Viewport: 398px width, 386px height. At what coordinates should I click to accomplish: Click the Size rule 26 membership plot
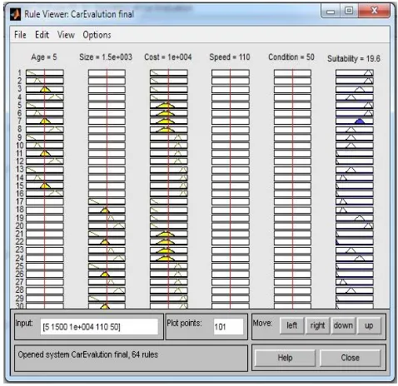pos(107,274)
